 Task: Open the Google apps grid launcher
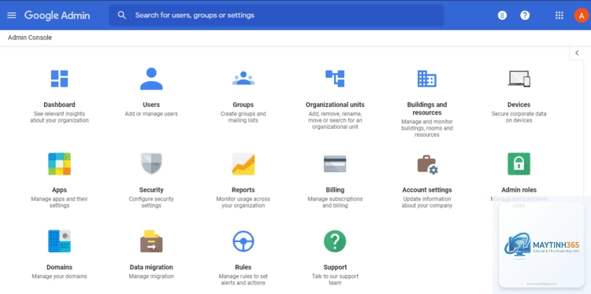point(559,16)
